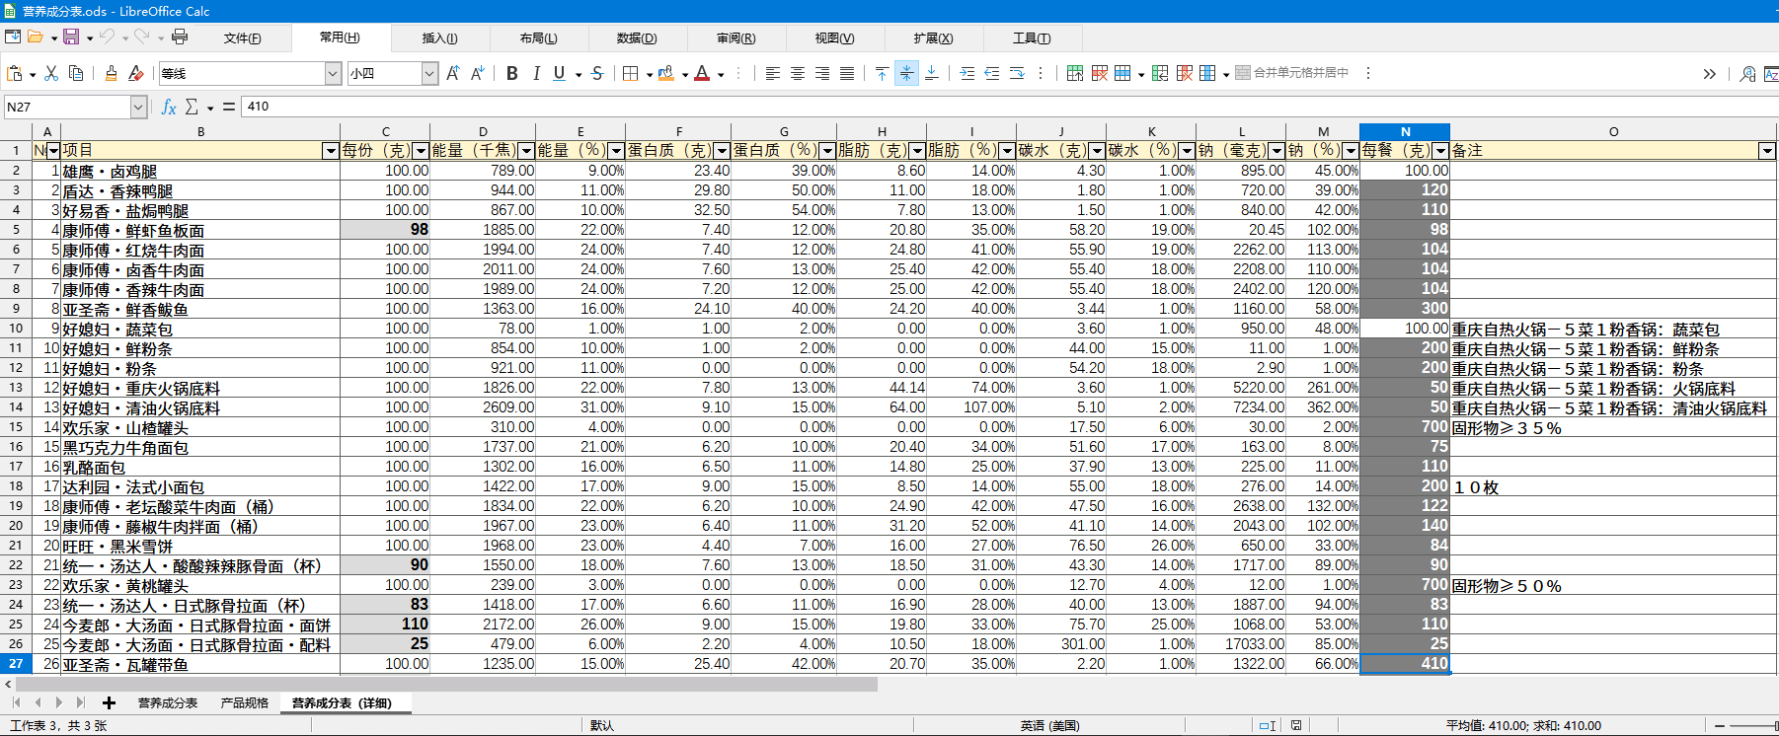Select cell containing 亚圣斋・瓦罐带鱼
Screen dimensions: 1779x736
click(x=200, y=664)
